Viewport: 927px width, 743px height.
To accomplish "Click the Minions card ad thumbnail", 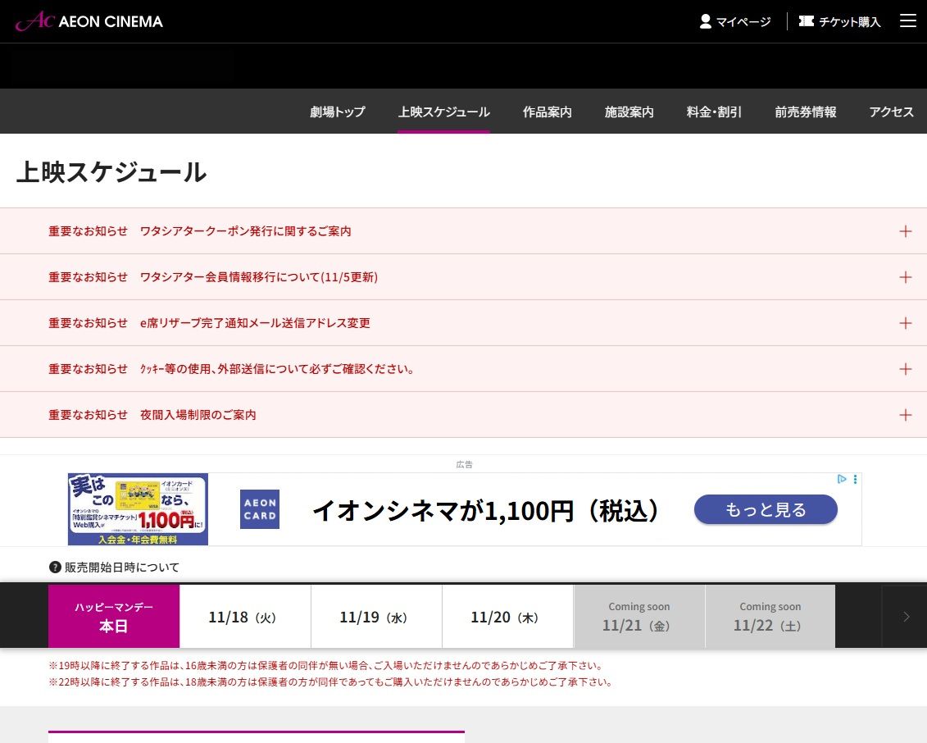I will point(138,509).
